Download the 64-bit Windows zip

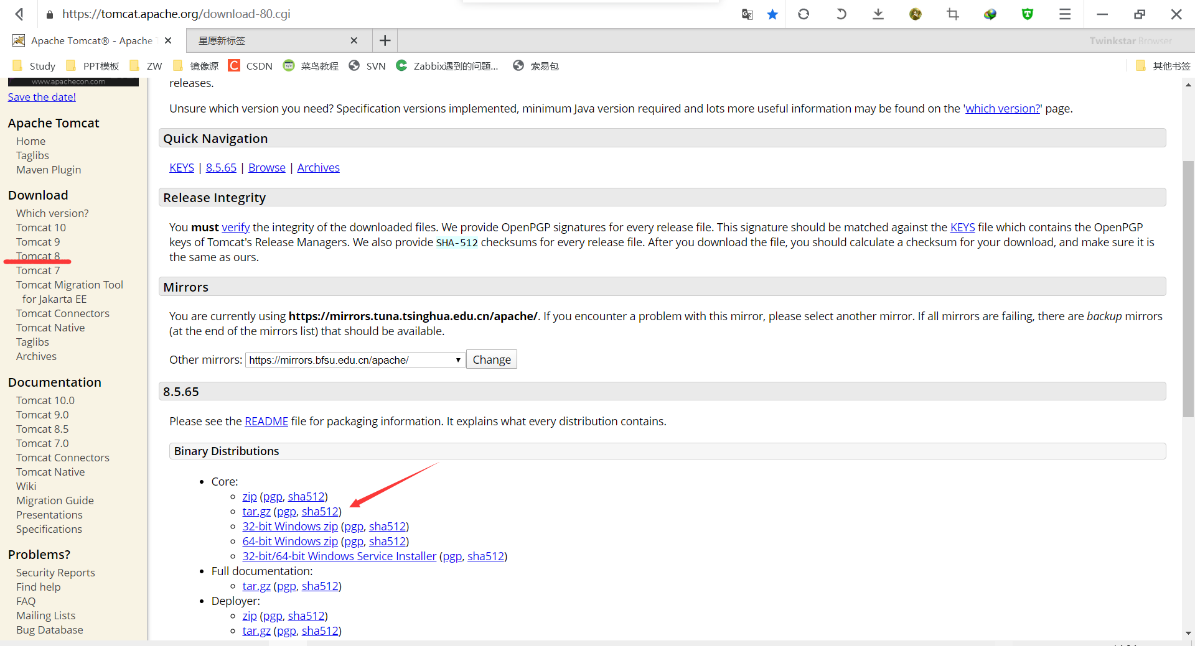290,541
